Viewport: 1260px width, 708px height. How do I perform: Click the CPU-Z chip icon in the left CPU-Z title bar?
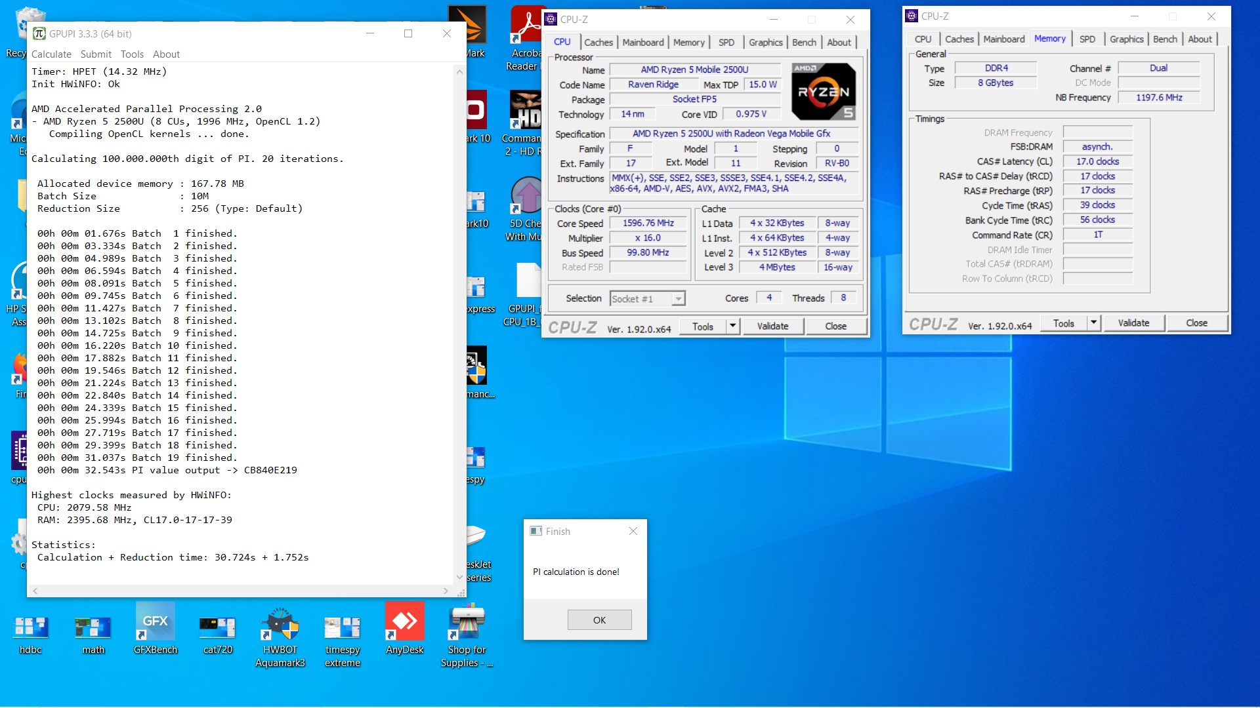coord(551,19)
